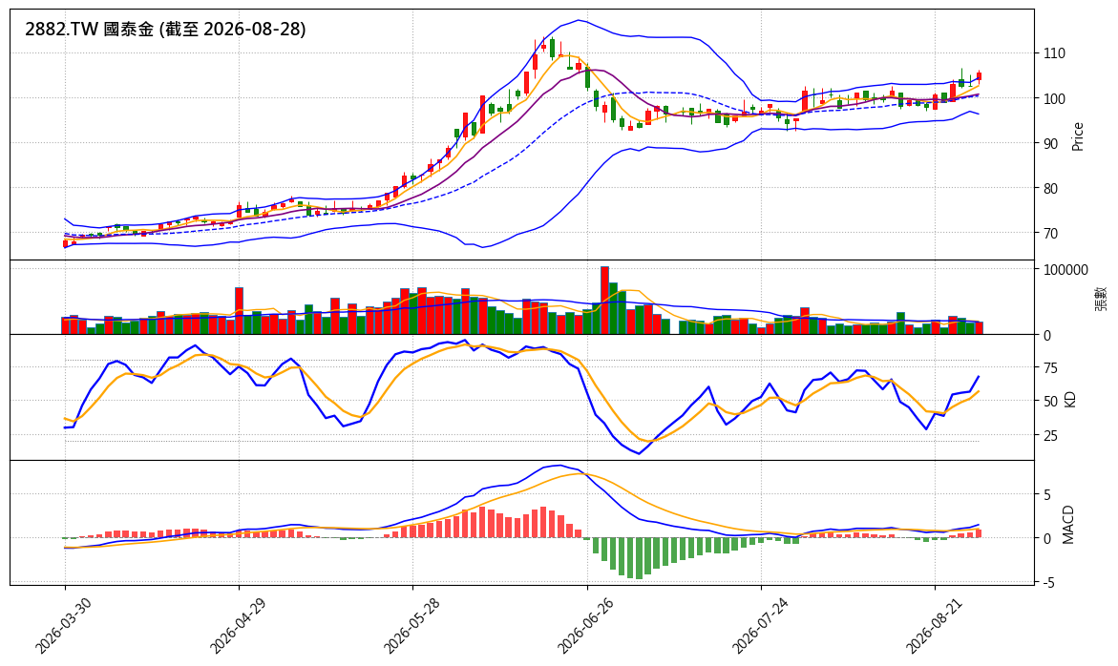Click the 2026-08-21 date label
Image resolution: width=1118 pixels, height=666 pixels.
click(x=933, y=624)
